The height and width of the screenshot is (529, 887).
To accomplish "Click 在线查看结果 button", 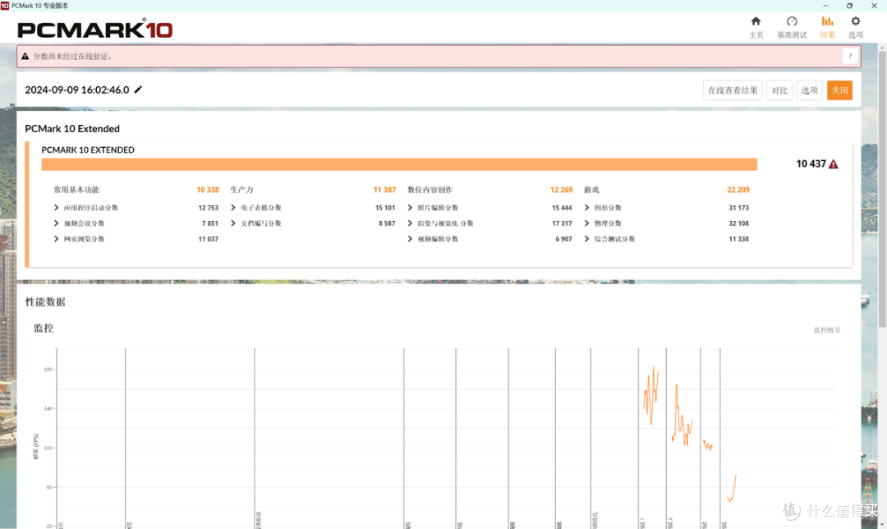I will point(733,90).
